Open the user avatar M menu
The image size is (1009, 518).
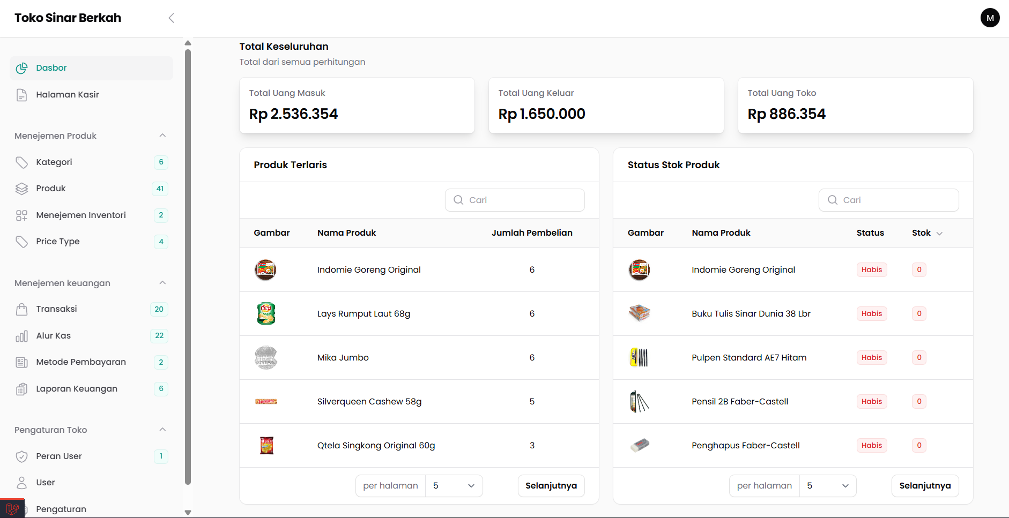990,18
